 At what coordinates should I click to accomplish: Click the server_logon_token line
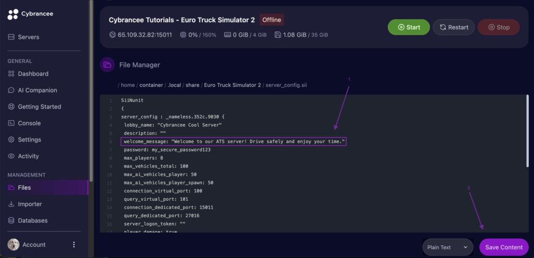click(154, 224)
